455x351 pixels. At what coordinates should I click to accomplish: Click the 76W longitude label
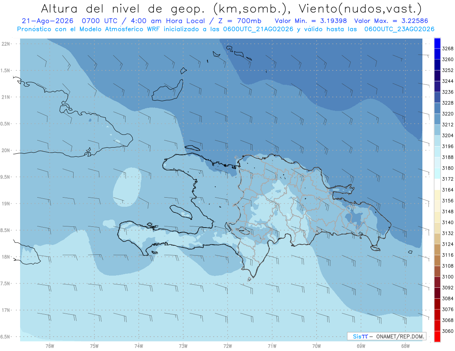pyautogui.click(x=50, y=346)
